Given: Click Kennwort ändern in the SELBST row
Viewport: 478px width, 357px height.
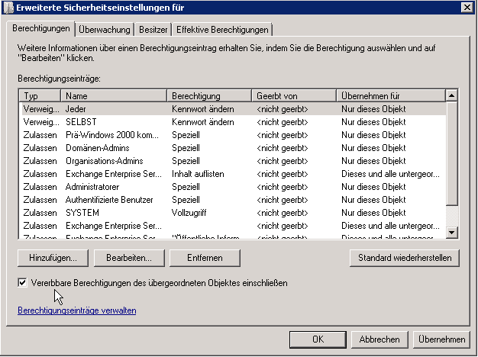Looking at the screenshot, I should point(202,122).
